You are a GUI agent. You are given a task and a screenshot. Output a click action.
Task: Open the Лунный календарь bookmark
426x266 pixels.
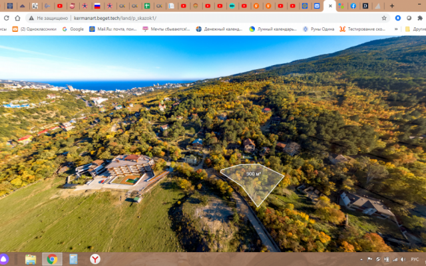[x=273, y=29]
